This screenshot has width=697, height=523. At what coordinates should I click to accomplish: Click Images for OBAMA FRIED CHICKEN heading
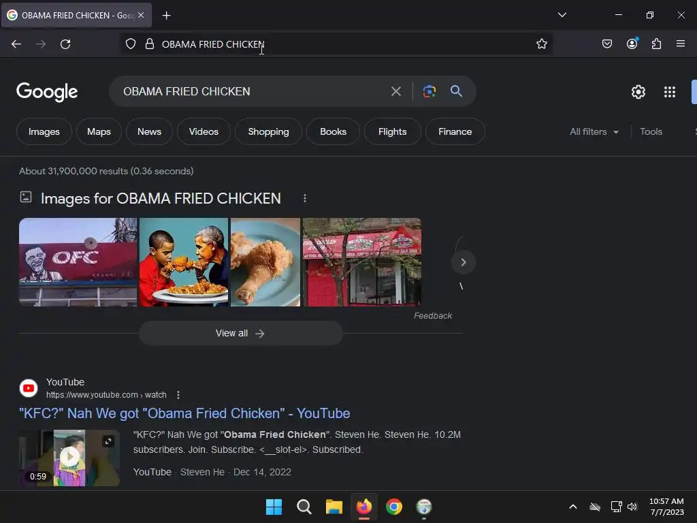(161, 198)
